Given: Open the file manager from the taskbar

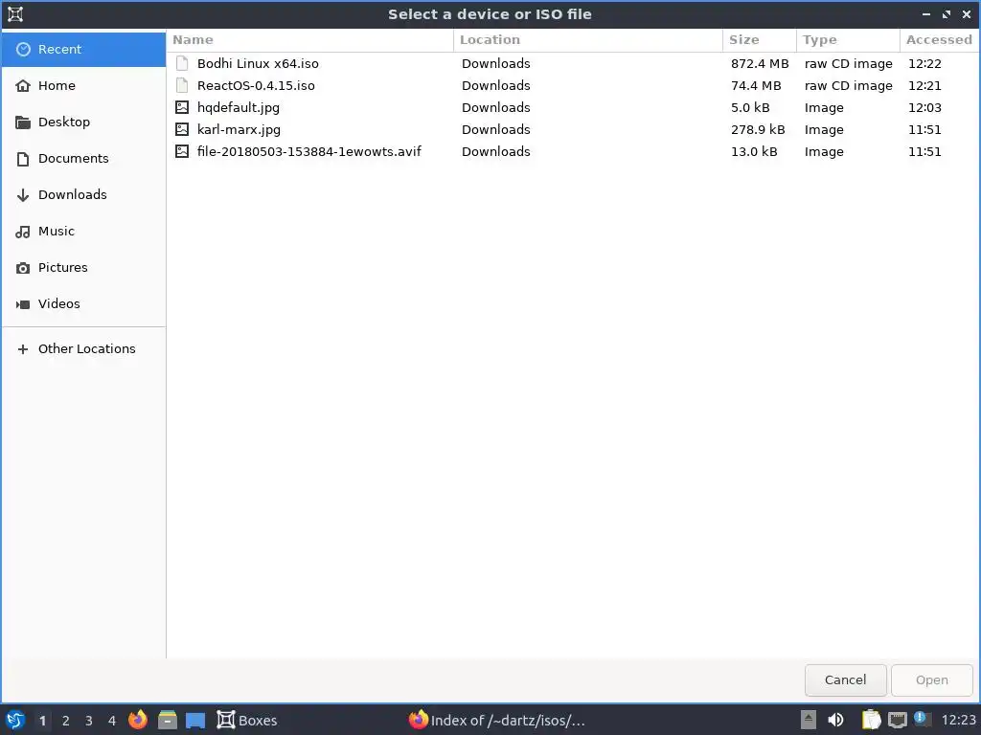Looking at the screenshot, I should click(x=167, y=720).
